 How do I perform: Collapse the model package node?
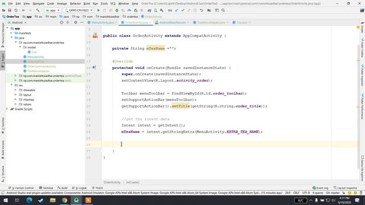[20, 47]
